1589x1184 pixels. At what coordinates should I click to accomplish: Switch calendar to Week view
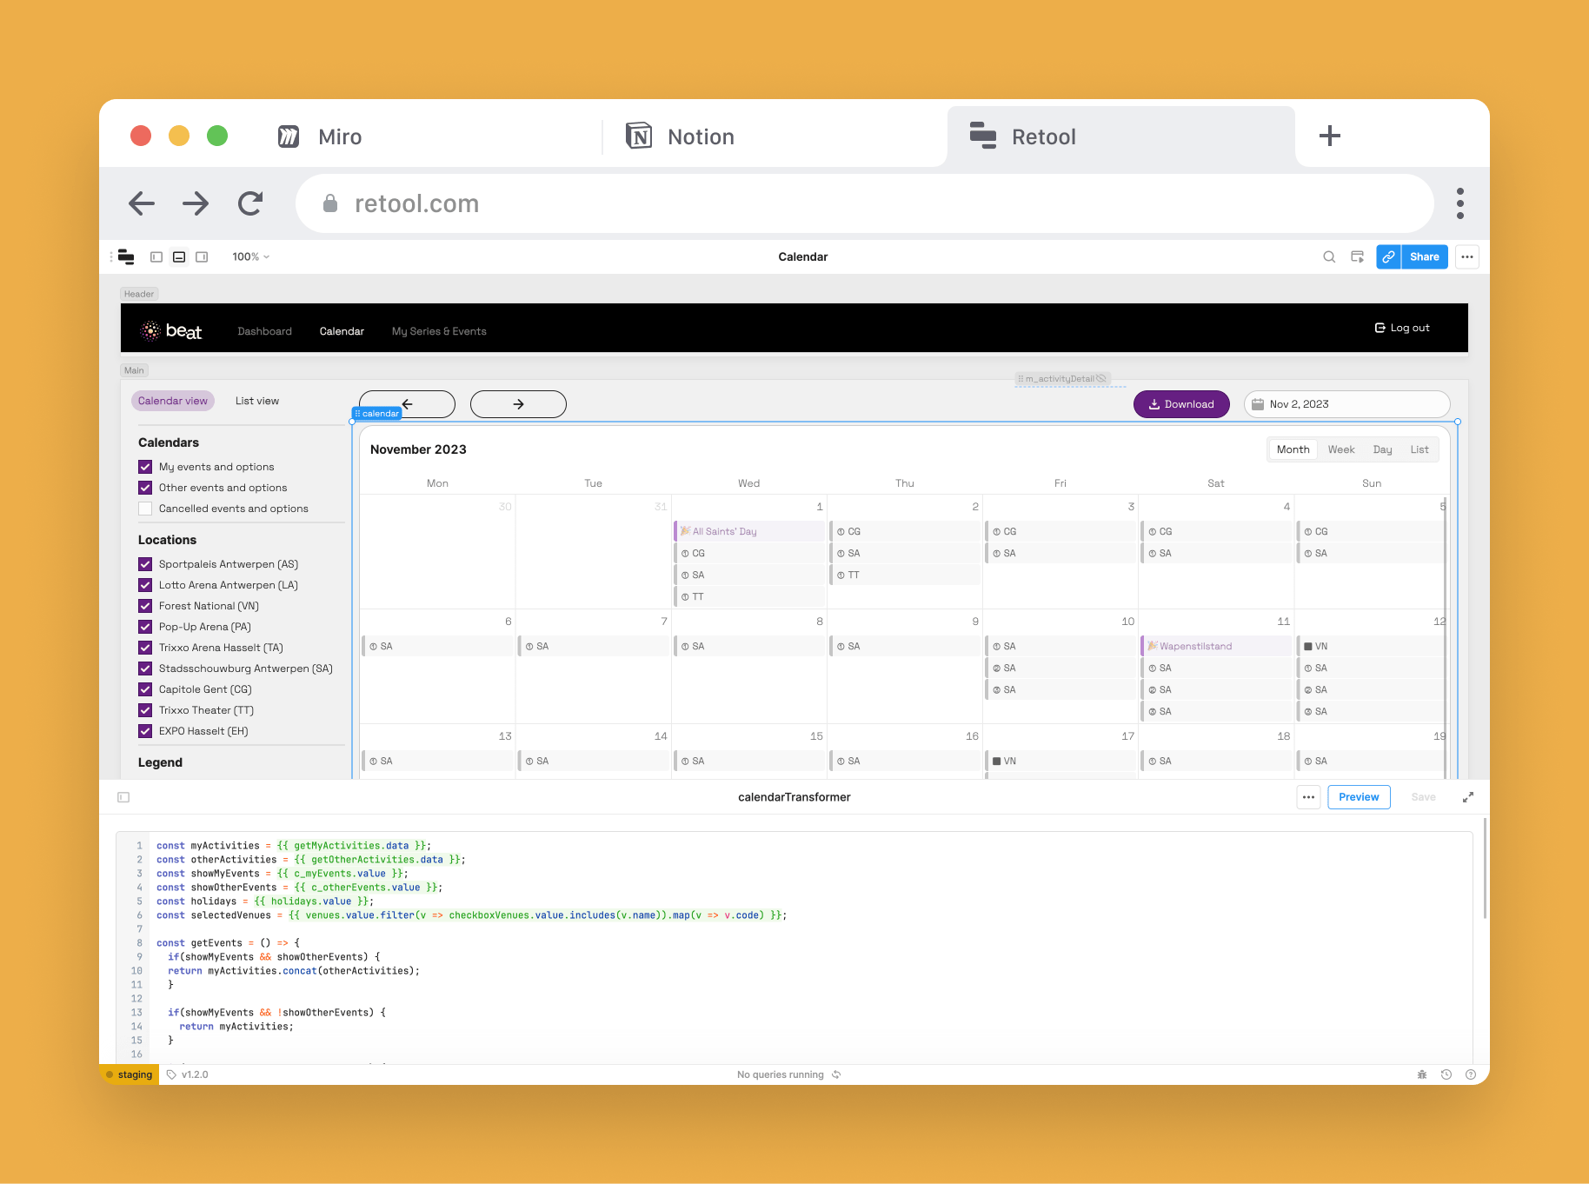(1340, 449)
